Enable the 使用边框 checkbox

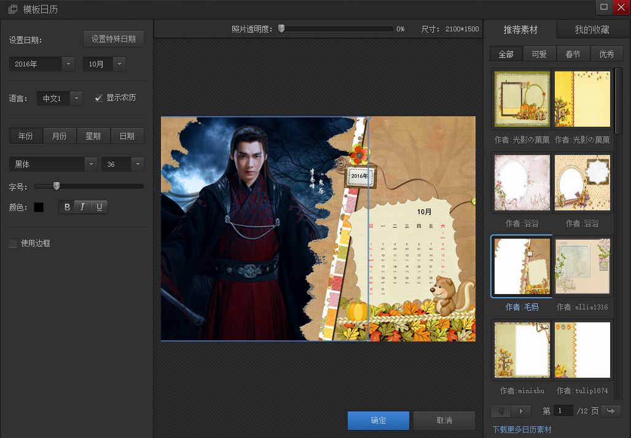click(12, 244)
